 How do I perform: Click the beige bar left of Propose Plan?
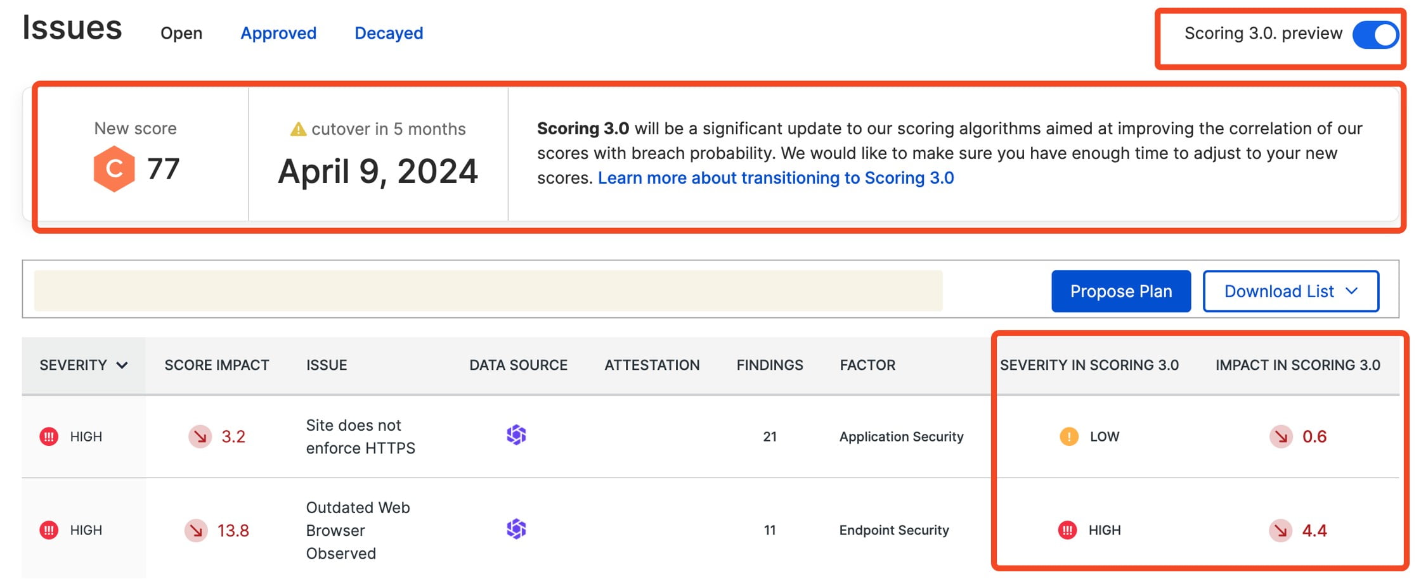488,291
